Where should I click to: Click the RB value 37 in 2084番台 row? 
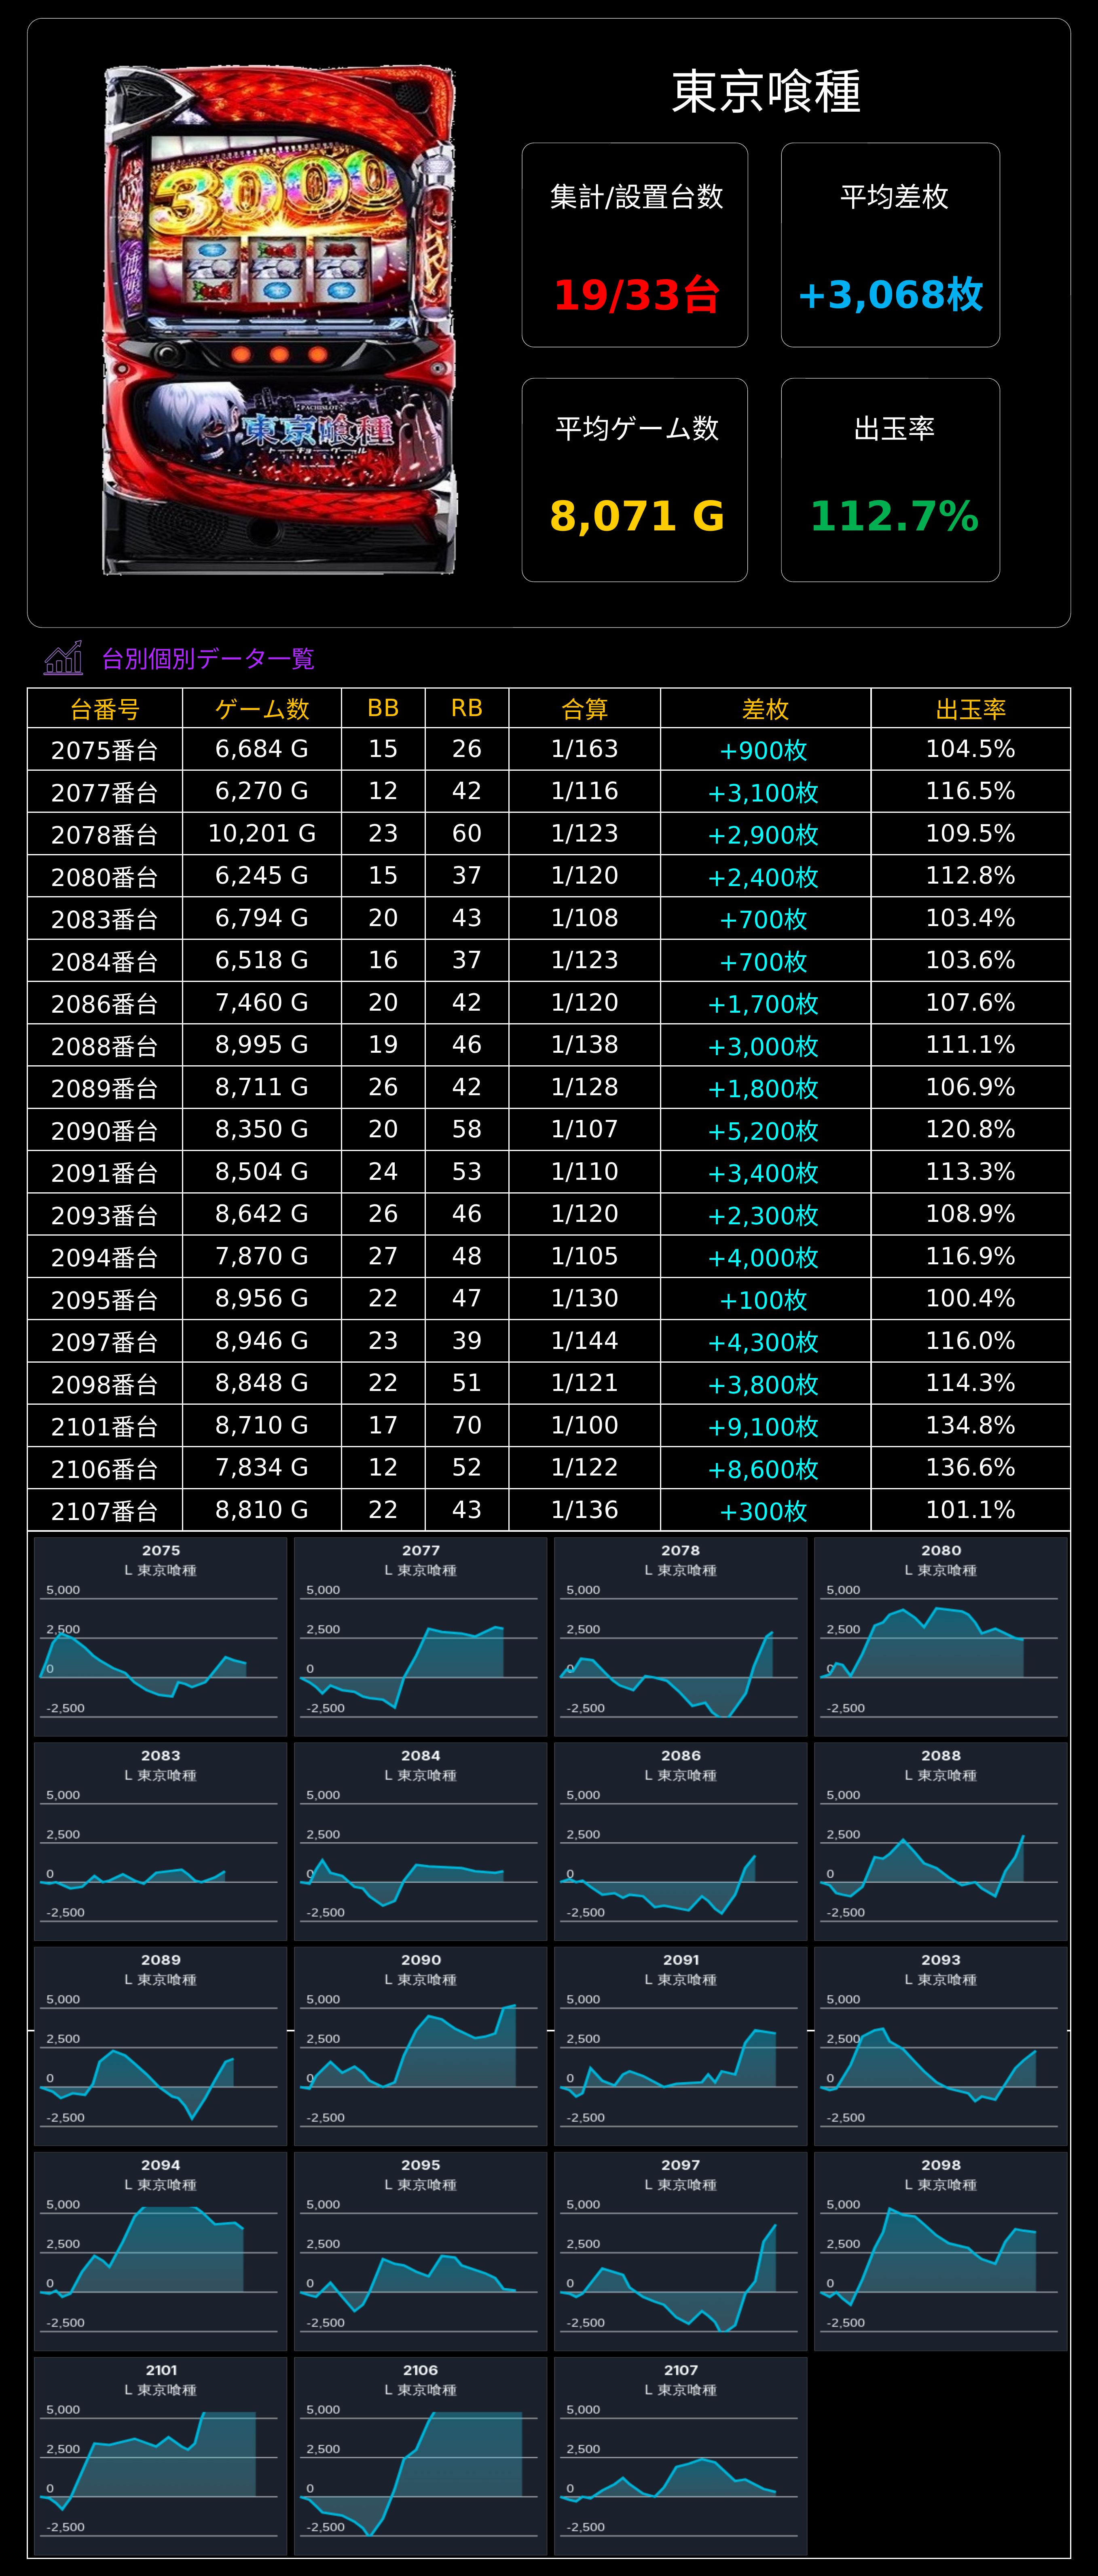point(467,961)
